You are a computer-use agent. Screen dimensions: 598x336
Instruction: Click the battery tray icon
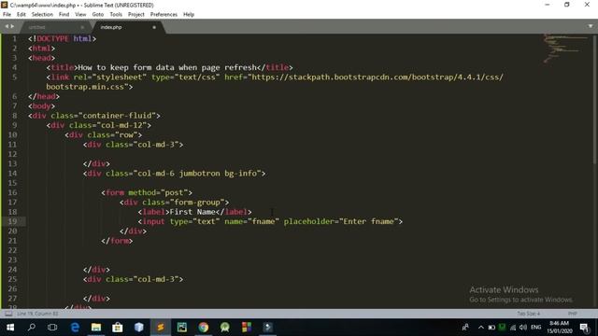tap(491, 328)
